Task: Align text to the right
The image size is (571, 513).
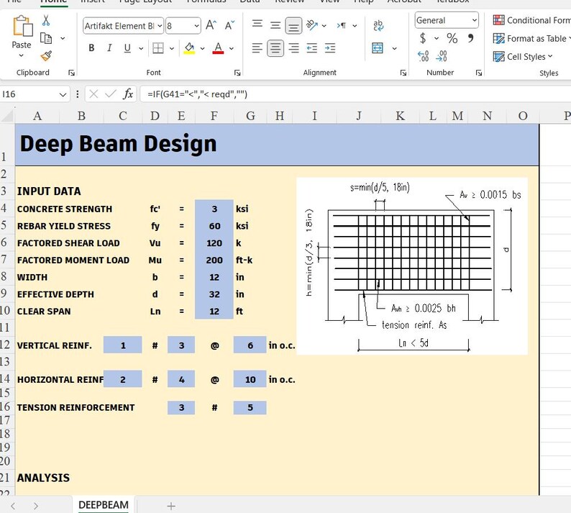Action: tap(293, 48)
